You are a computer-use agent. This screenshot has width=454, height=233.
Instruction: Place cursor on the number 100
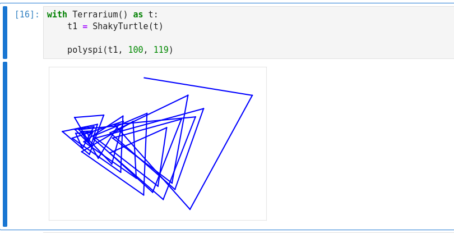[135, 50]
